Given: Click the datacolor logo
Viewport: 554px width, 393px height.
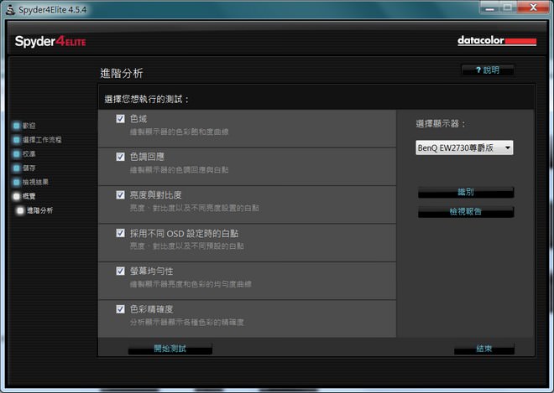Looking at the screenshot, I should (x=497, y=40).
